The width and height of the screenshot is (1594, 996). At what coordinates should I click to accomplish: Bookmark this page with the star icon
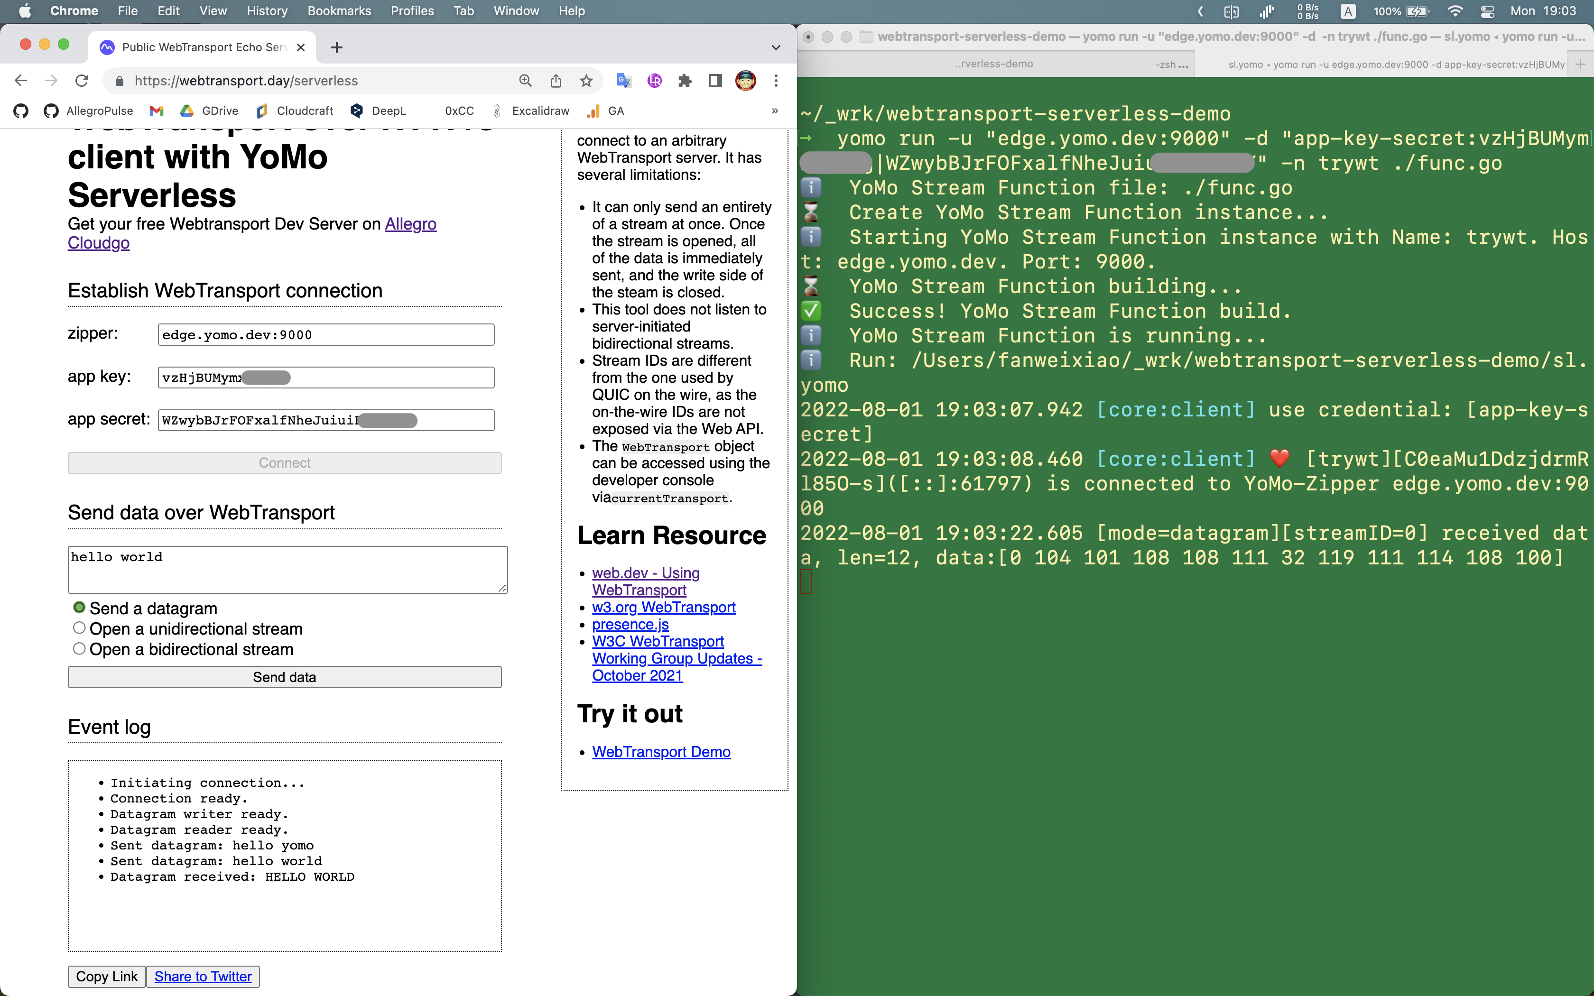pos(585,80)
